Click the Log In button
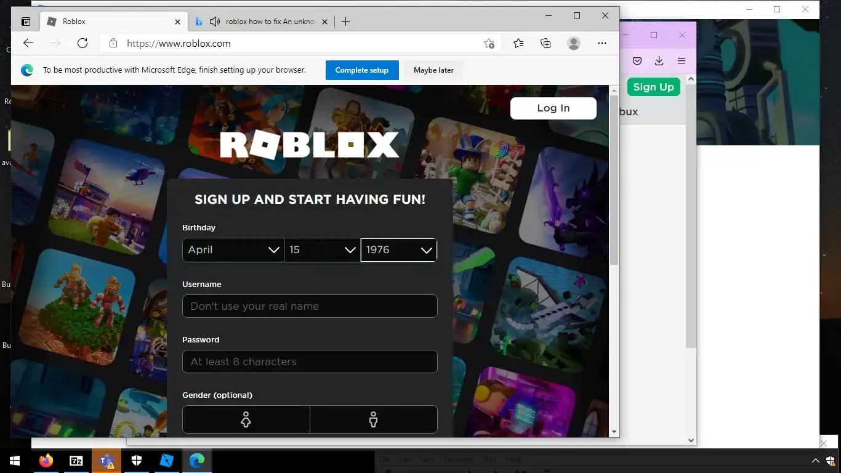Image resolution: width=841 pixels, height=473 pixels. coord(553,108)
